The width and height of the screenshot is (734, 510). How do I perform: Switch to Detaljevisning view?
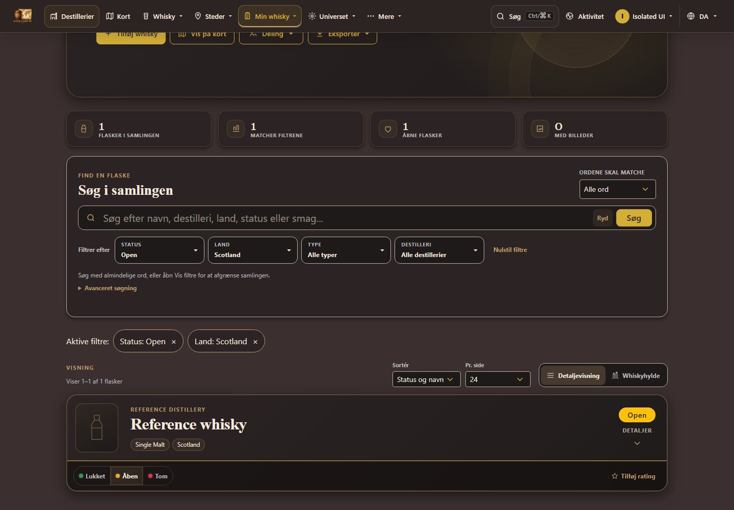[x=573, y=375]
